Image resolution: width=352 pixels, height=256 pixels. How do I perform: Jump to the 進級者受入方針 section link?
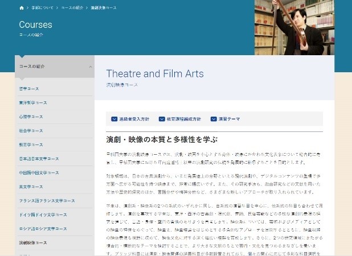pos(134,119)
